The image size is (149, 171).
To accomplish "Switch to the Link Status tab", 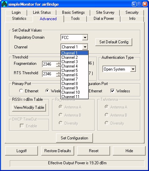I will coord(42,12).
